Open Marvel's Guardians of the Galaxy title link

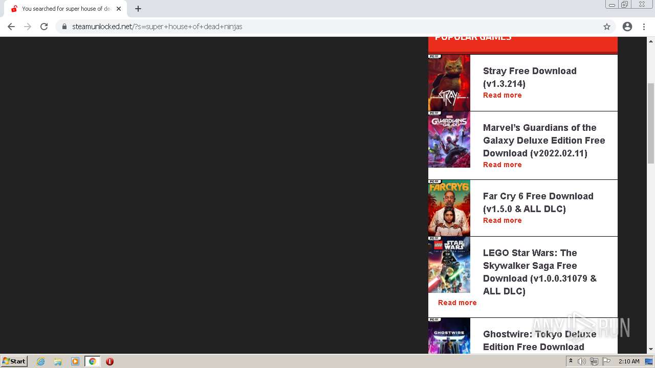(544, 140)
